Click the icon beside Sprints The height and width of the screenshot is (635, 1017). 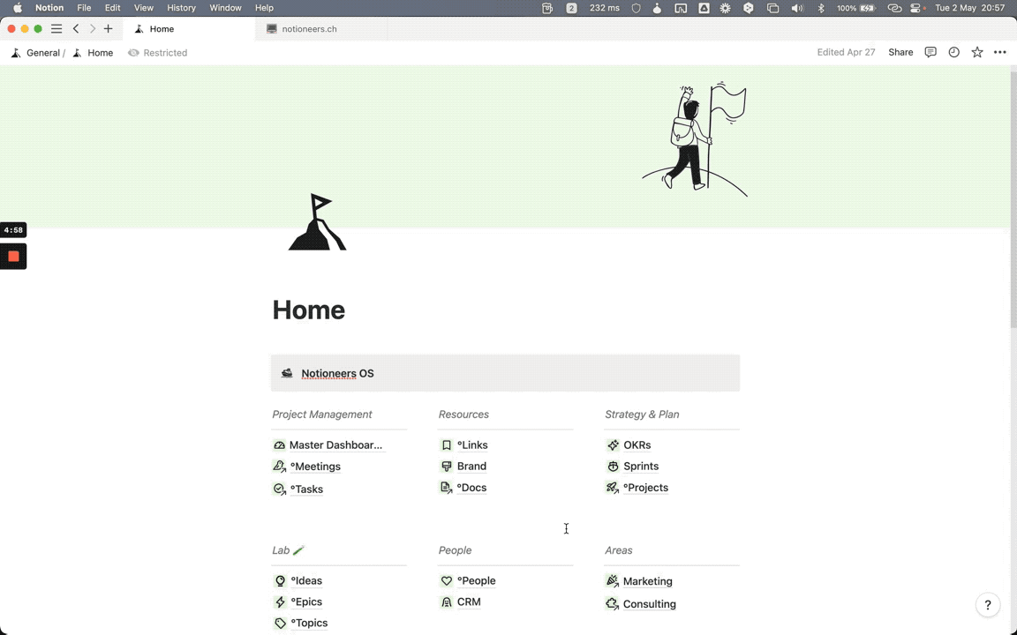pyautogui.click(x=613, y=467)
